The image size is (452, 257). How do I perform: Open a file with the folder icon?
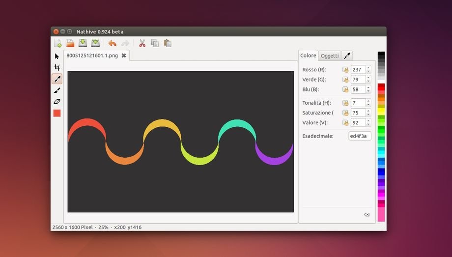point(70,43)
